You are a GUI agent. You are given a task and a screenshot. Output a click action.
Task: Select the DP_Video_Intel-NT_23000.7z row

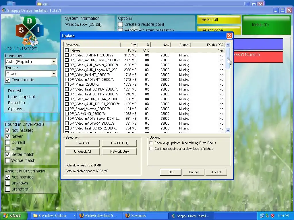[x=144, y=75]
